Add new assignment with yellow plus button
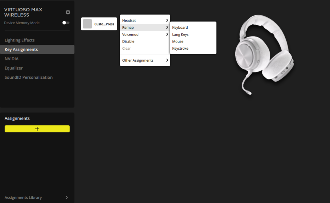The image size is (330, 203). [x=37, y=129]
